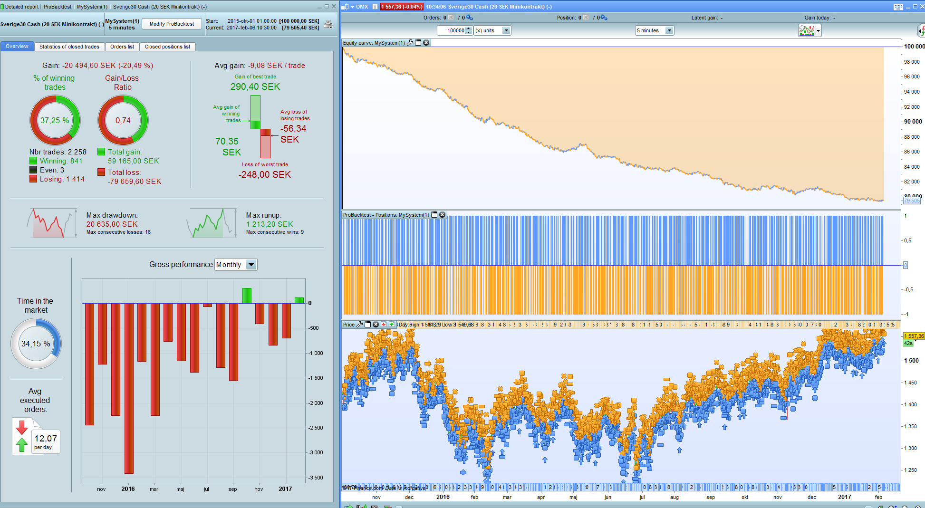Open the (x) units dropdown
Viewport: 925px width, 508px height.
click(x=506, y=31)
